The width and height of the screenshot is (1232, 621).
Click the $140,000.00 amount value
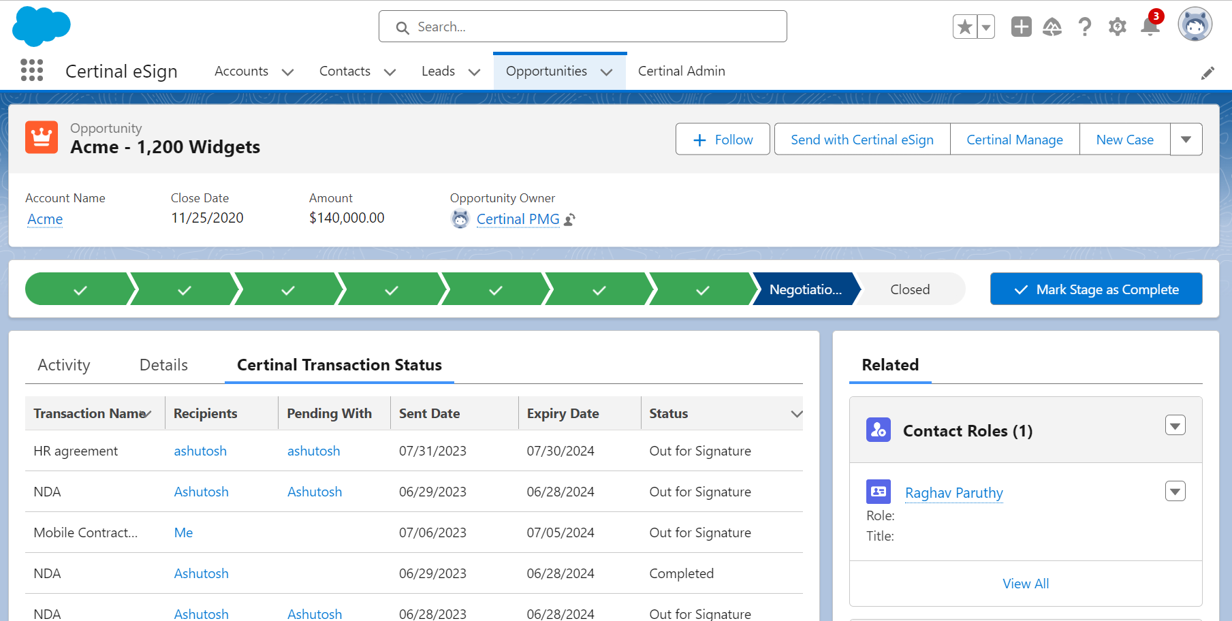tap(347, 218)
